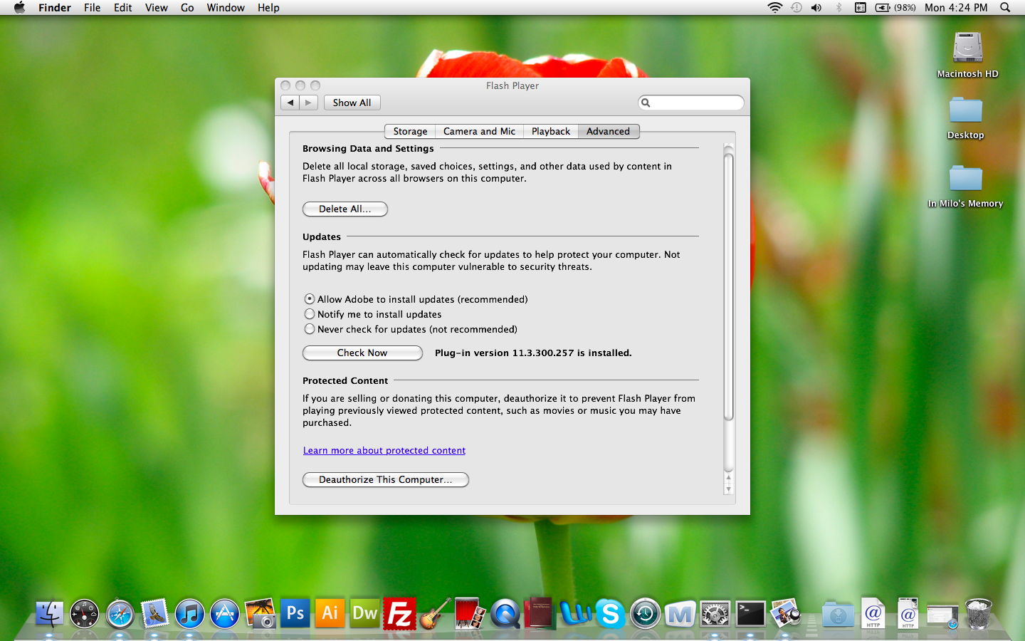Screen dimensions: 1025x641
Task: Click the preferences search field
Action: pyautogui.click(x=690, y=103)
